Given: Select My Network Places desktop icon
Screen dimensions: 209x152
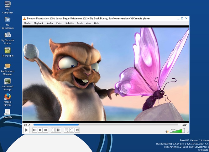Looking at the screenshot, I should click(8, 38).
